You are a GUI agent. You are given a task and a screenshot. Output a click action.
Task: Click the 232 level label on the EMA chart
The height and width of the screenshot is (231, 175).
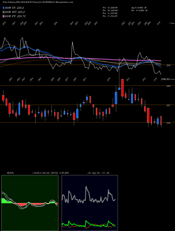pyautogui.click(x=168, y=65)
